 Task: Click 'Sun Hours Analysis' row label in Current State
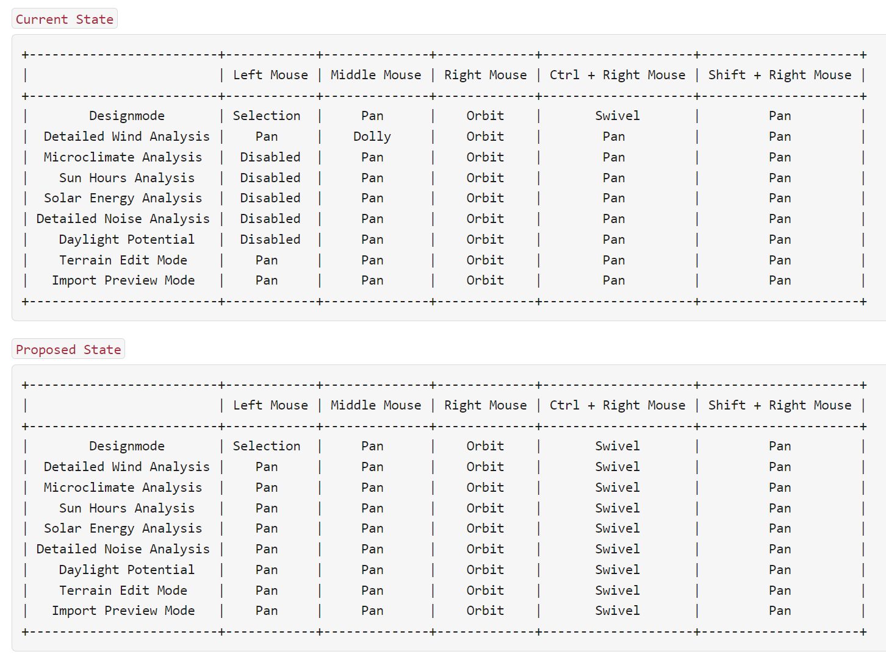click(x=126, y=178)
